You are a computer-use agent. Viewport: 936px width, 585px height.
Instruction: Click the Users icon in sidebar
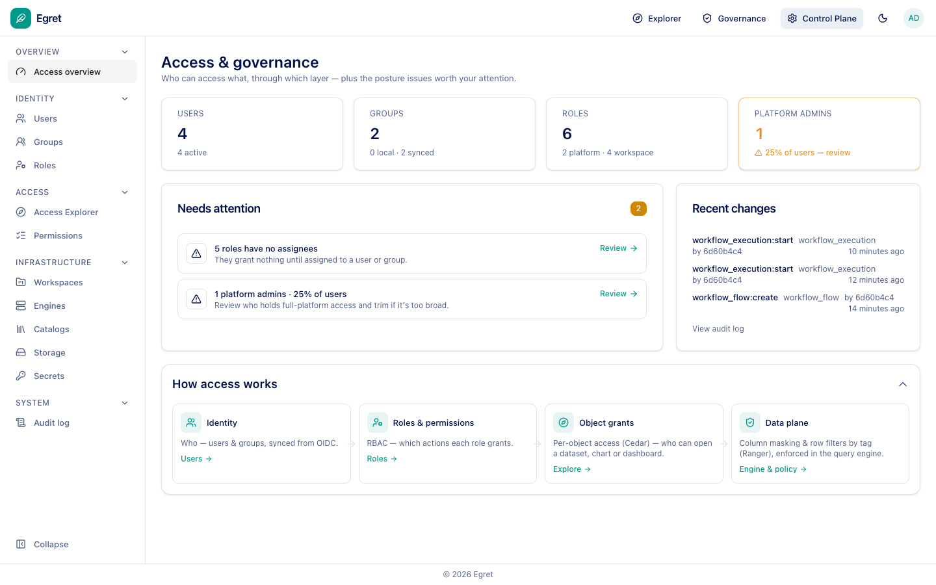tap(21, 118)
